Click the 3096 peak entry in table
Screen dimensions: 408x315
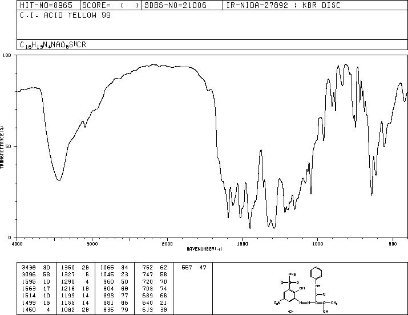pos(36,275)
